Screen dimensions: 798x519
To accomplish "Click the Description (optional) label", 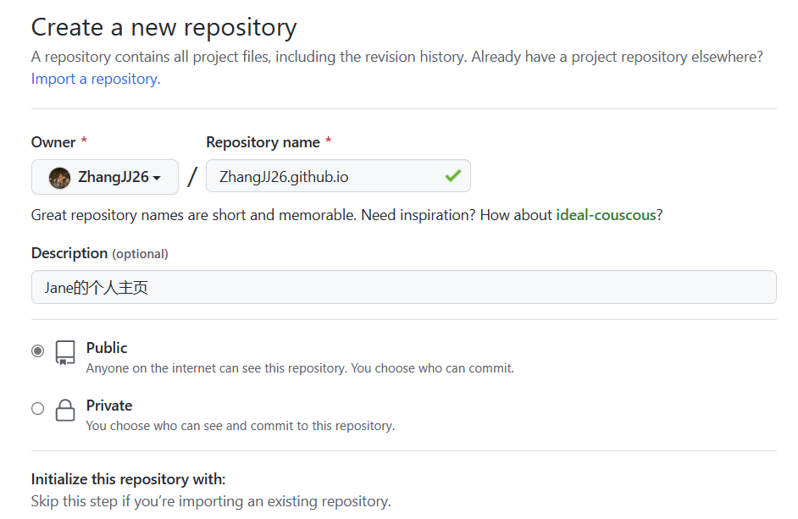I will pos(100,253).
